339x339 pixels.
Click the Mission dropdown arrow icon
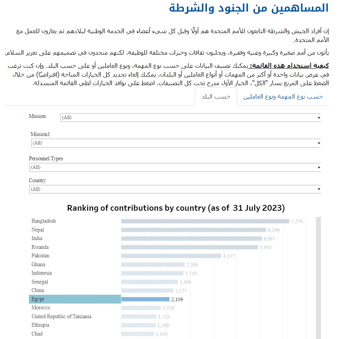(x=319, y=117)
